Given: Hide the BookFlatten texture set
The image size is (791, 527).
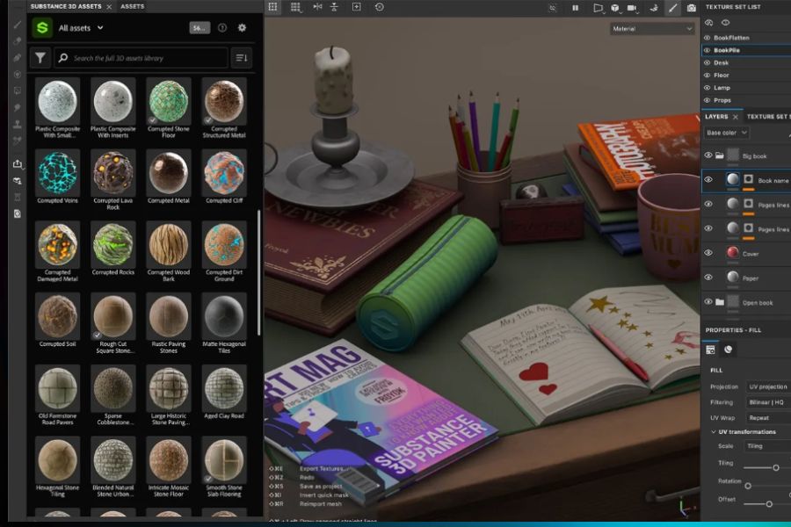Looking at the screenshot, I should click(x=708, y=38).
